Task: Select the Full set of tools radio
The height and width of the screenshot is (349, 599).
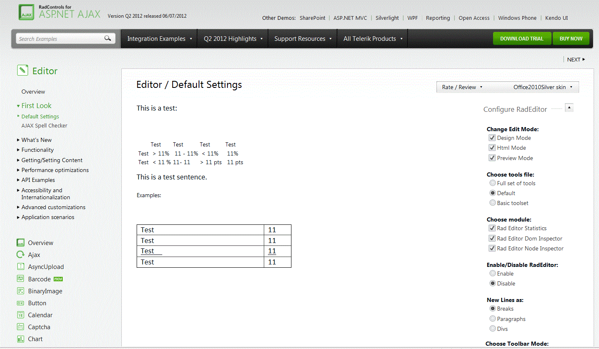Action: (492, 183)
